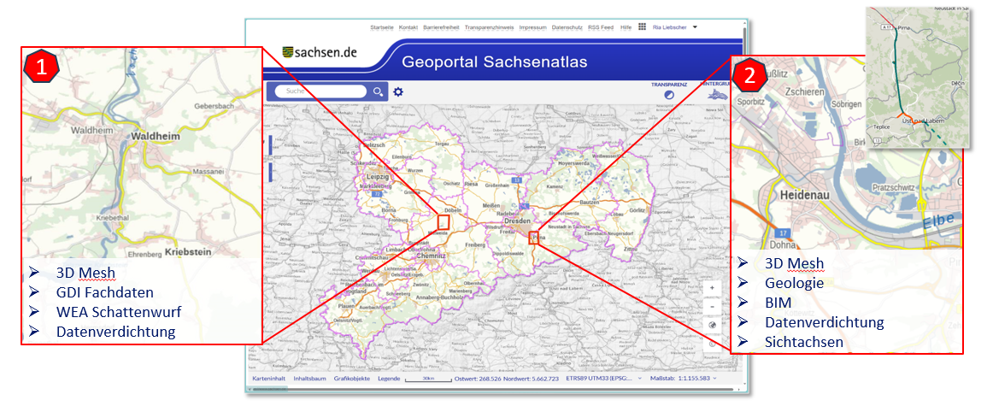Click the BIM list entry
The height and width of the screenshot is (406, 993).
click(x=777, y=303)
